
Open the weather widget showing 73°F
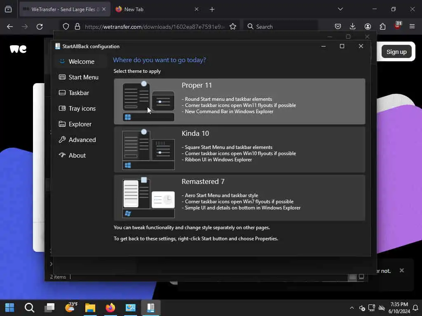pos(71,307)
